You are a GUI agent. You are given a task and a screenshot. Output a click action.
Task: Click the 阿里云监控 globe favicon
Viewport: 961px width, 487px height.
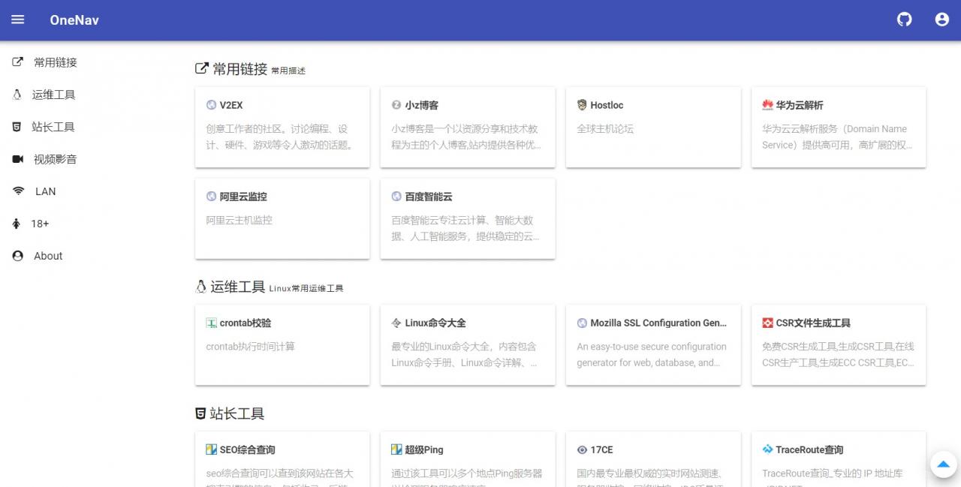[x=212, y=197]
